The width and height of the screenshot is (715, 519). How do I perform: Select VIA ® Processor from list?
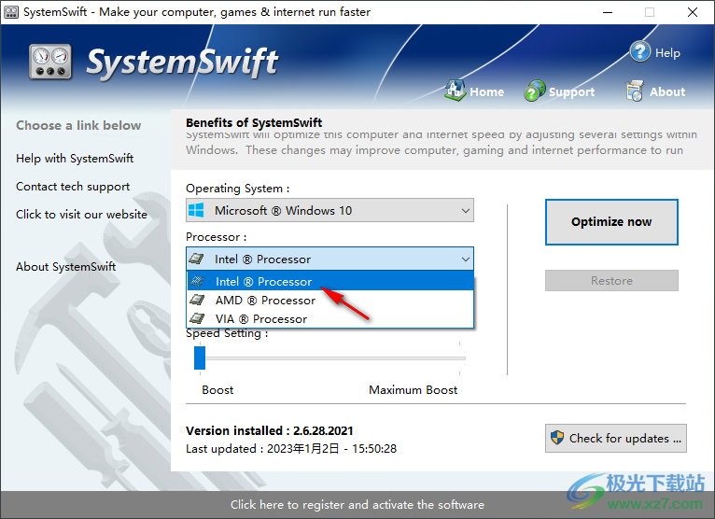point(330,318)
